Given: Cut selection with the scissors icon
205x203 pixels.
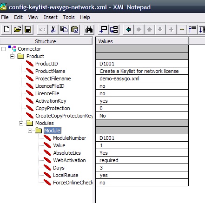Looking at the screenshot, I should 53,29.
